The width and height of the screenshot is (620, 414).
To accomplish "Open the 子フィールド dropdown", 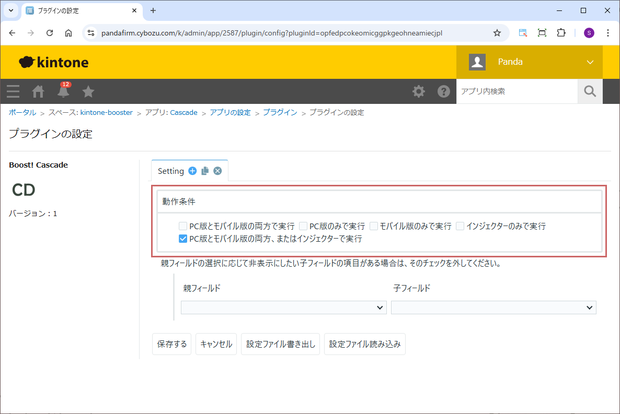I will pyautogui.click(x=493, y=307).
